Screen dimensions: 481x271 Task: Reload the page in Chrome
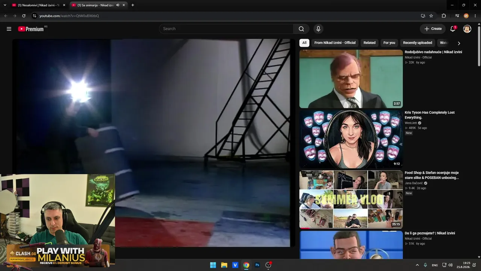tap(24, 16)
